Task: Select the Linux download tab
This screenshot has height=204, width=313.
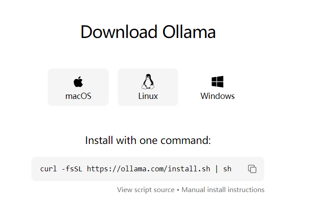Action: pyautogui.click(x=148, y=87)
